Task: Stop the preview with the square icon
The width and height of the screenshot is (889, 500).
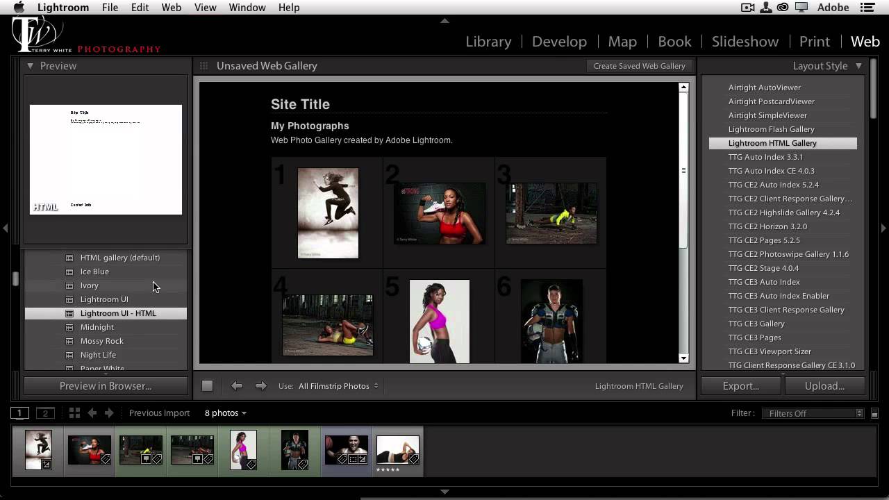Action: tap(207, 386)
